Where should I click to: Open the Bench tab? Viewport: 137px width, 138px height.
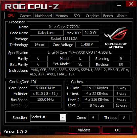point(108,16)
